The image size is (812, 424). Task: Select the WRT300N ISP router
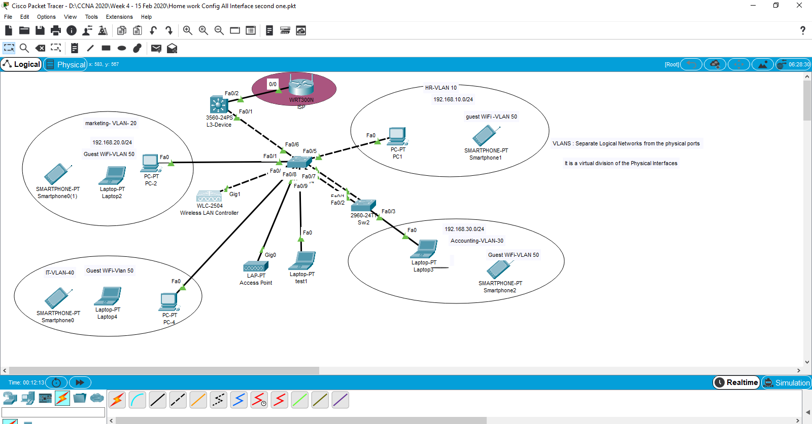(301, 85)
